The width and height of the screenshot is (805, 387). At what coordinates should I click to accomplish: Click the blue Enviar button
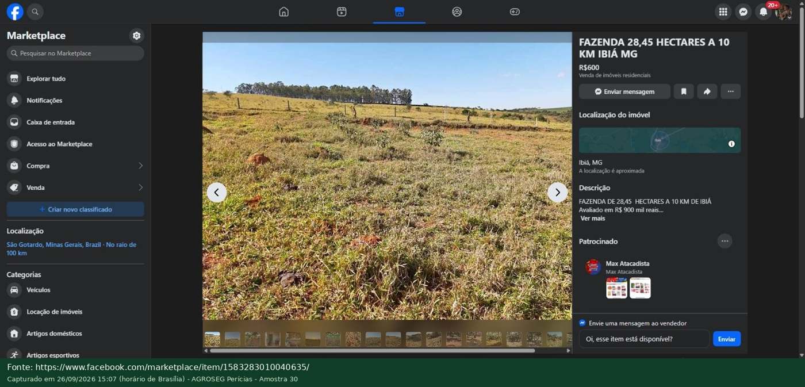[x=727, y=339]
